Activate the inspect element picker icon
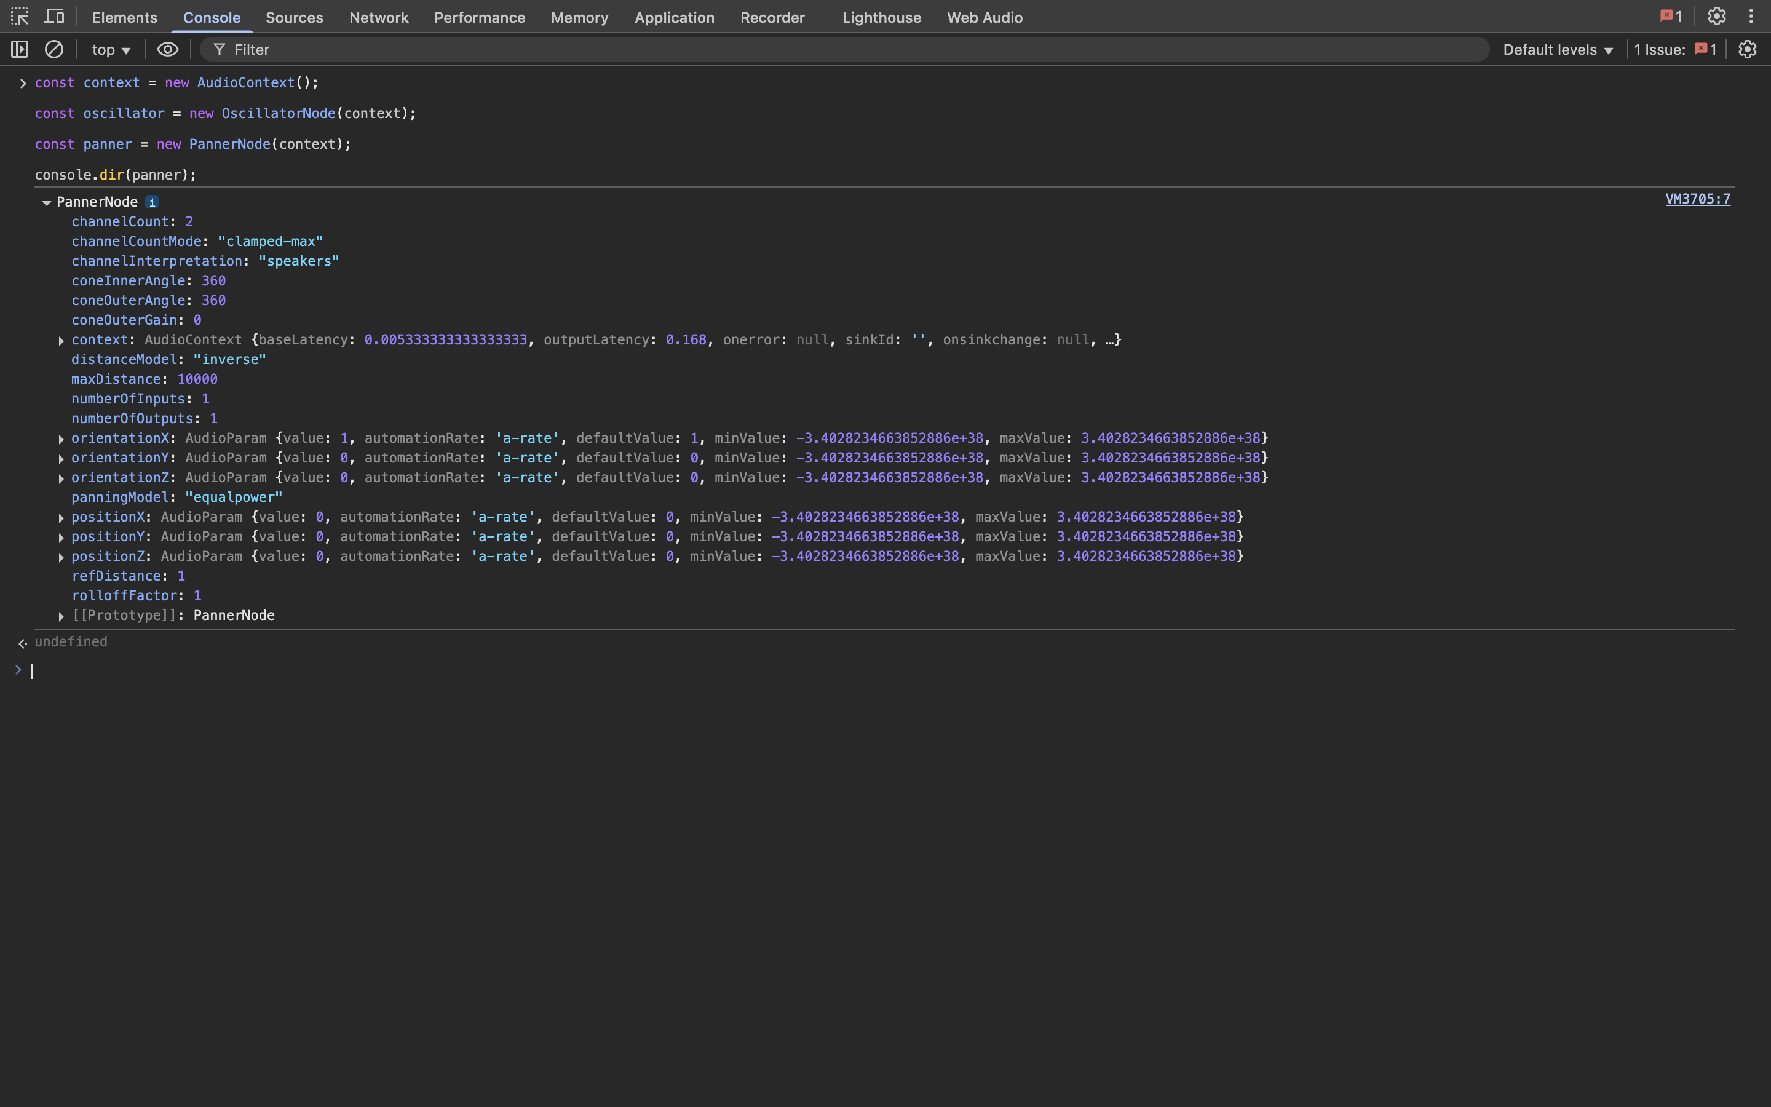The image size is (1771, 1107). point(20,16)
